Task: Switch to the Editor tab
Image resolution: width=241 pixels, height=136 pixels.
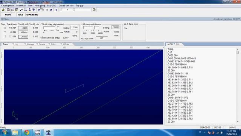Action: click(x=53, y=44)
